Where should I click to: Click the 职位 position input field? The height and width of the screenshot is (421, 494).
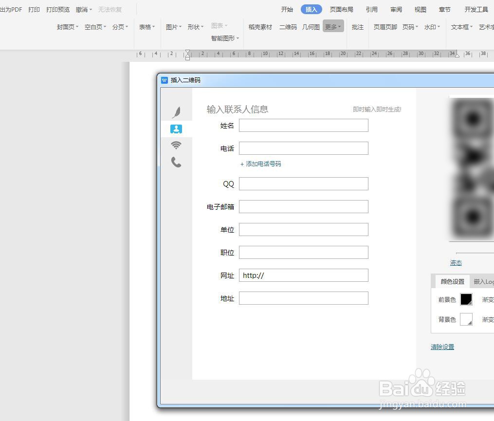304,253
